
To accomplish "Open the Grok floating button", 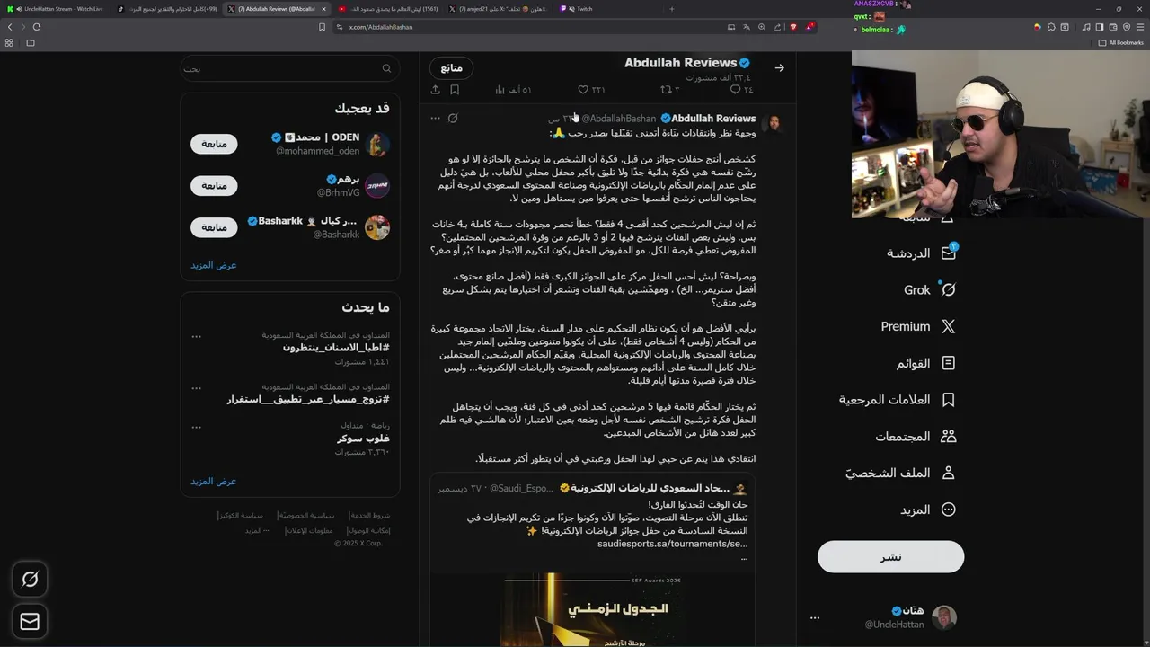I will pos(30,580).
